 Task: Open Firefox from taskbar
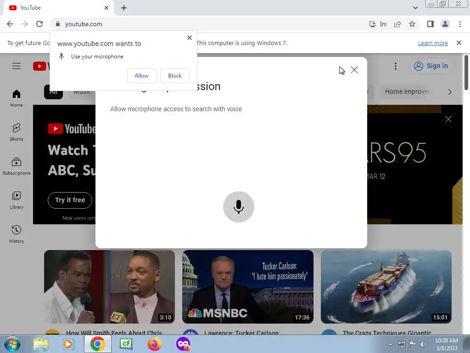tap(155, 344)
